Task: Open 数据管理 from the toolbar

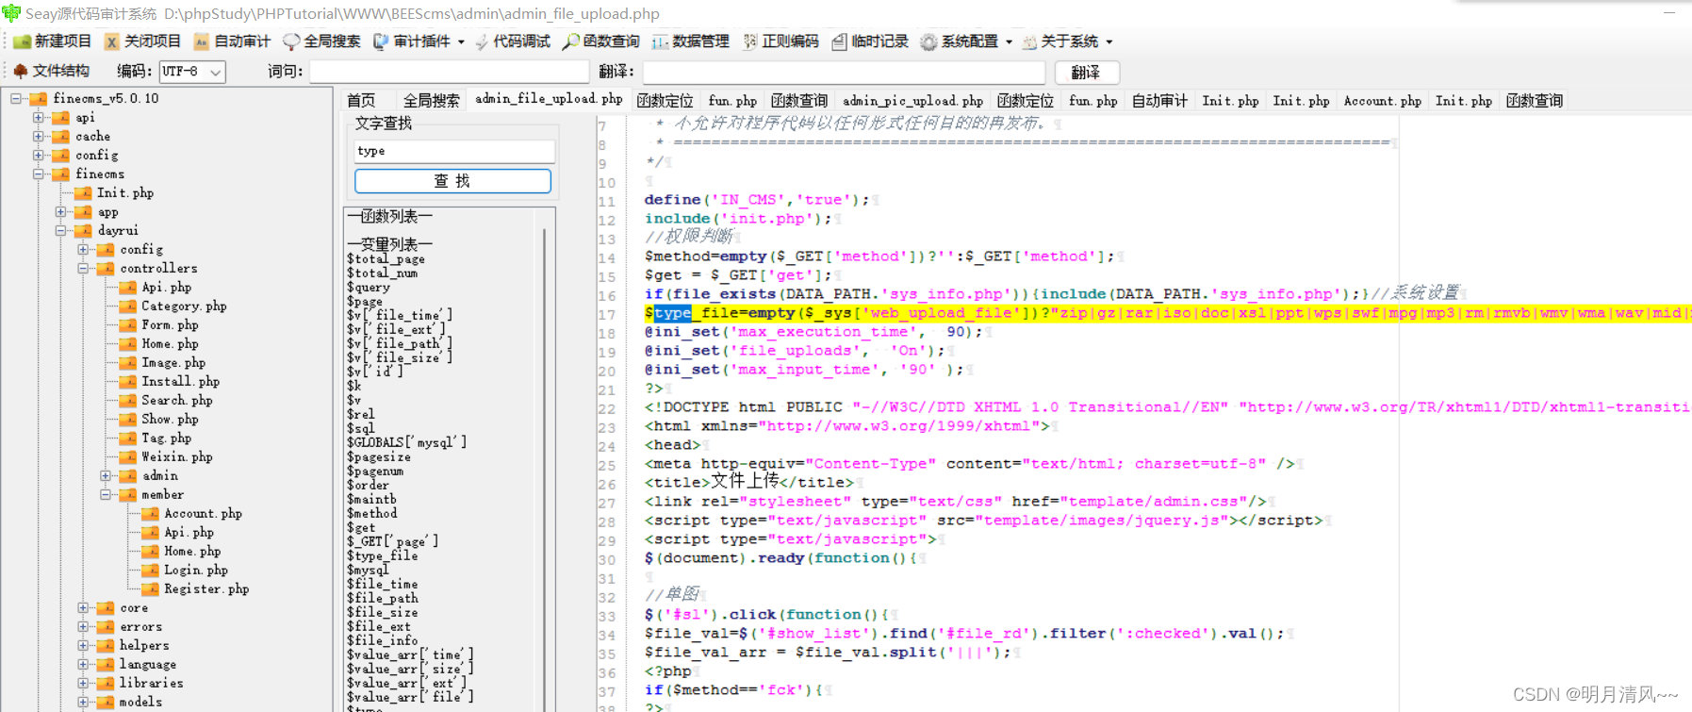Action: pyautogui.click(x=690, y=41)
